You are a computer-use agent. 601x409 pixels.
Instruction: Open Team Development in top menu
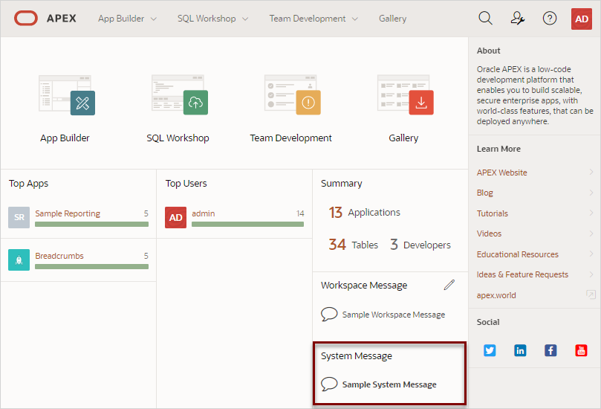[x=308, y=19]
